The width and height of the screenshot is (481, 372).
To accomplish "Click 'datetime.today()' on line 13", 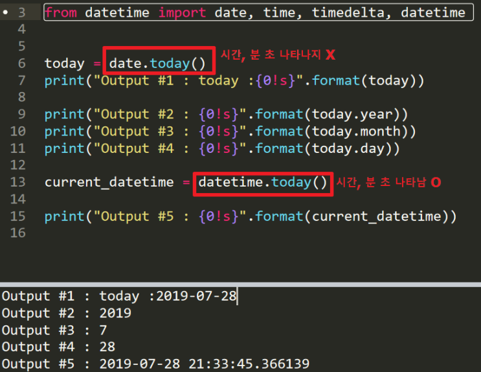I will pyautogui.click(x=263, y=183).
